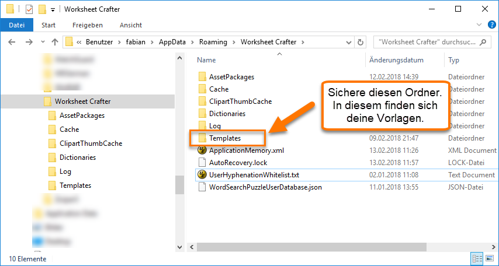The width and height of the screenshot is (499, 266).
Task: Open the Datei menu tab
Action: point(17,25)
